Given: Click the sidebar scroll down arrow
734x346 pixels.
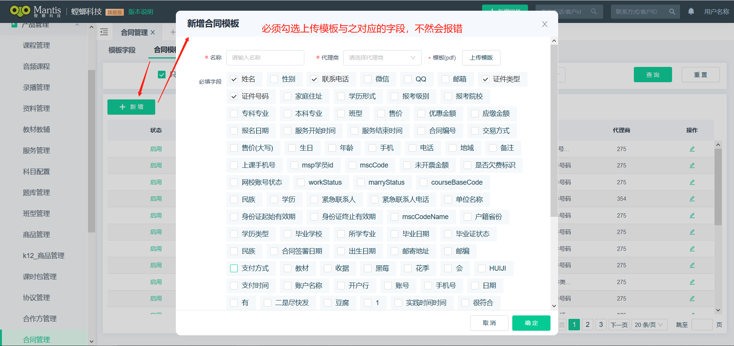Looking at the screenshot, I should (91, 341).
